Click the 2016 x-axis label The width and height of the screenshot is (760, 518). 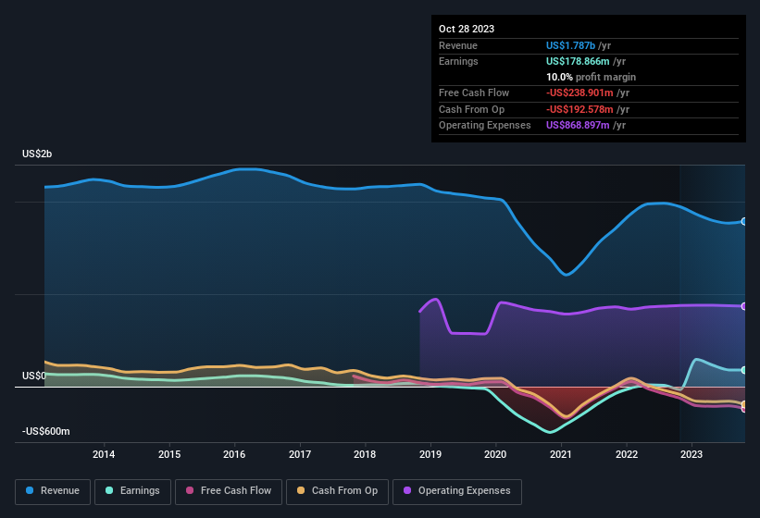(x=234, y=454)
